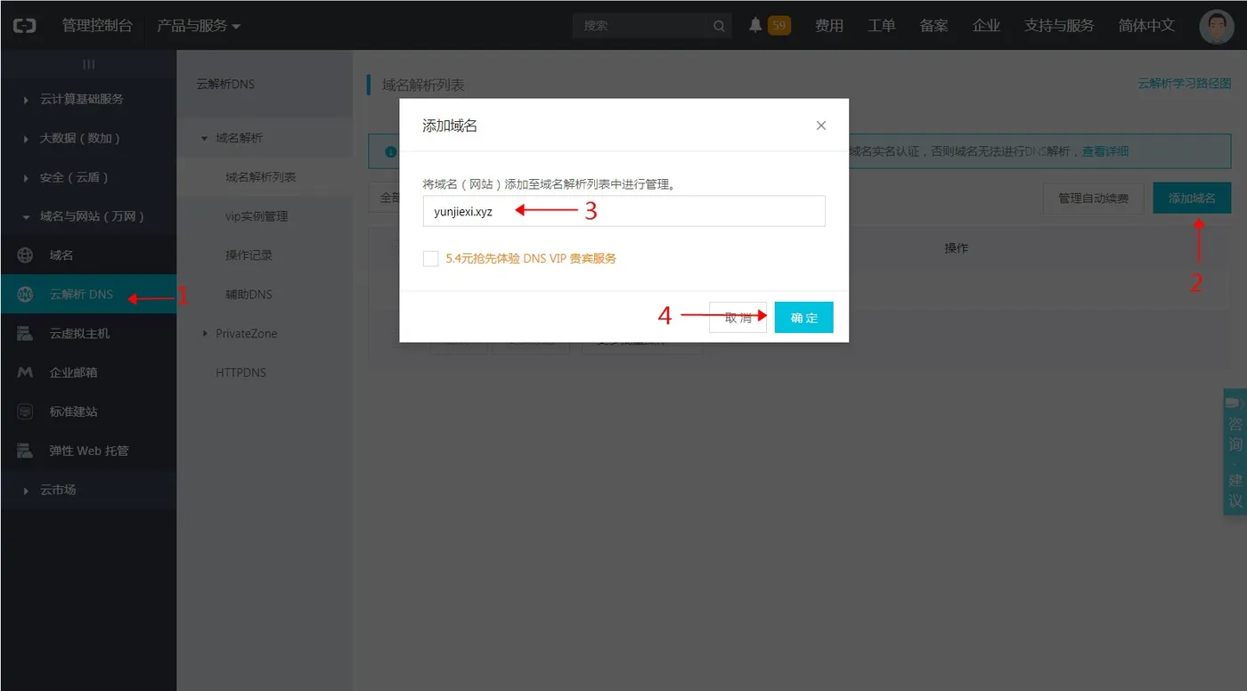Open 支持与服务 menu
1247x691 pixels.
coord(1059,26)
